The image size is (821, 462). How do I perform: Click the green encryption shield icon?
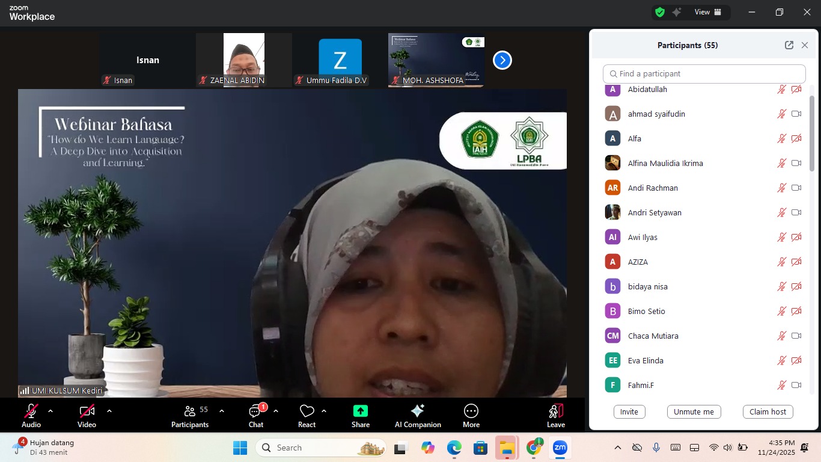(x=660, y=12)
